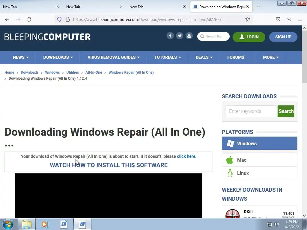Close the first New Tab
The height and width of the screenshot is (230, 307).
pyautogui.click(x=58, y=7)
